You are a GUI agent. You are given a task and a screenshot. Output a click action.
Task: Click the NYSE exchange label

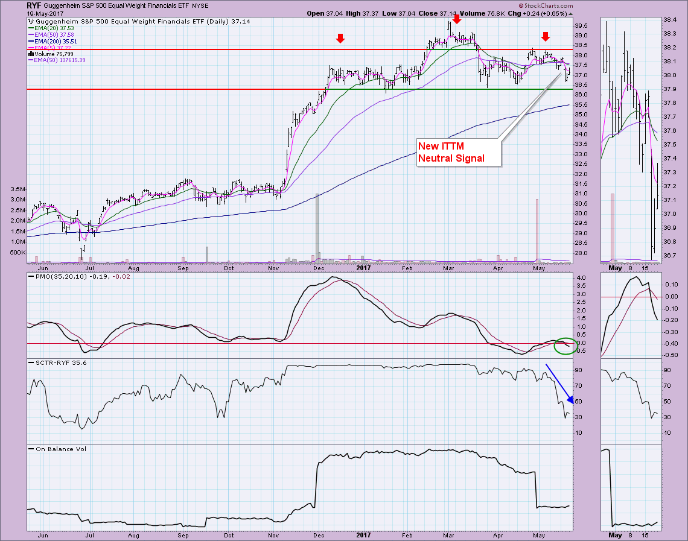[x=200, y=6]
